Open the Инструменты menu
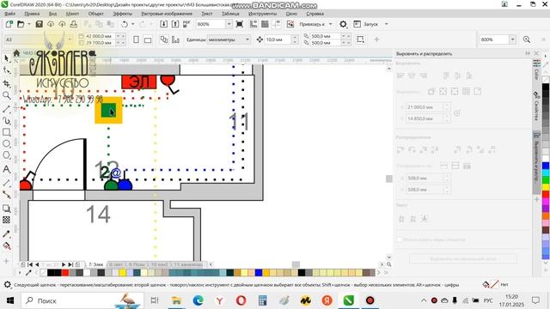 262,14
